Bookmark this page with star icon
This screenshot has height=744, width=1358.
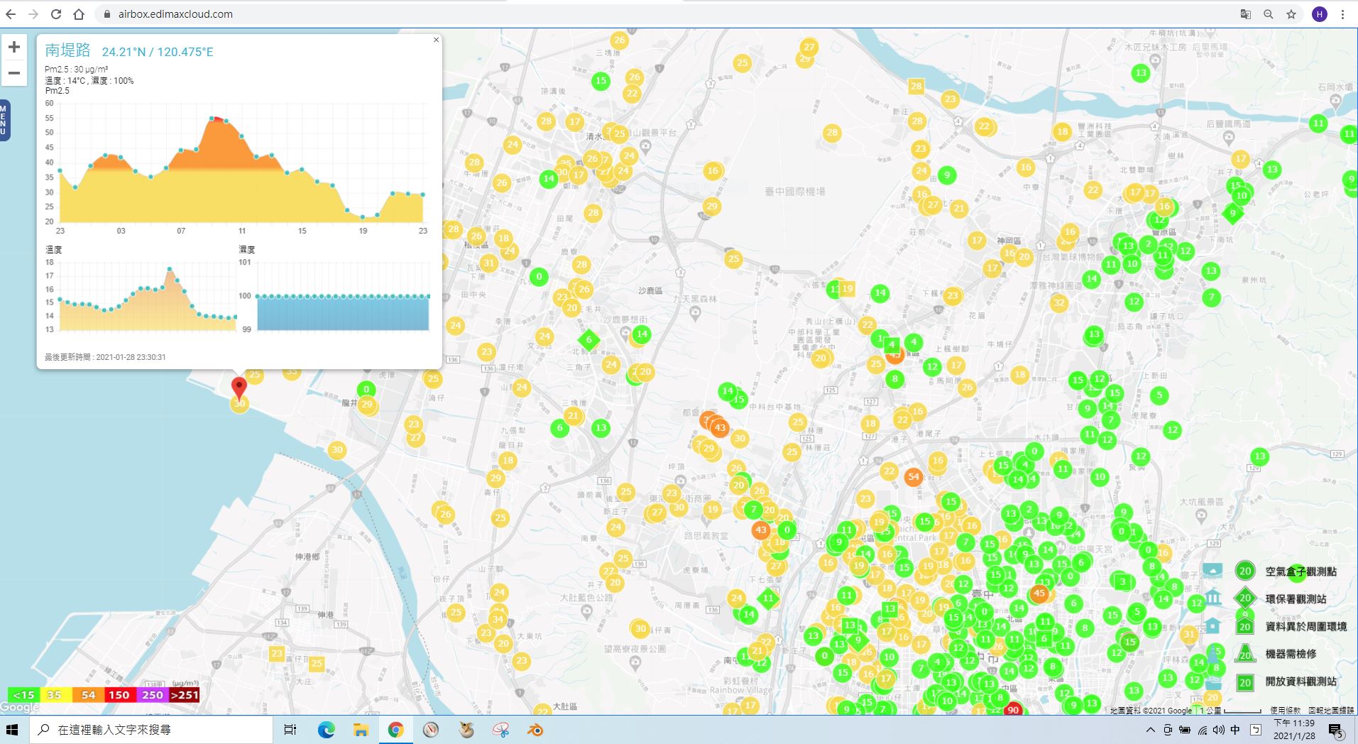1291,14
